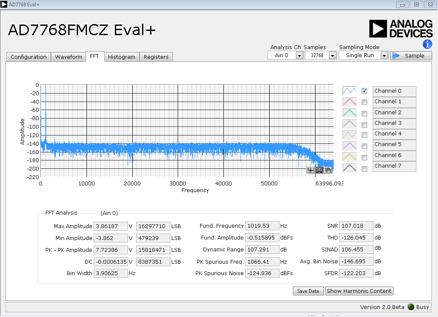Click the Channel 5 purple plot icon
This screenshot has height=317, width=438.
pyautogui.click(x=349, y=146)
